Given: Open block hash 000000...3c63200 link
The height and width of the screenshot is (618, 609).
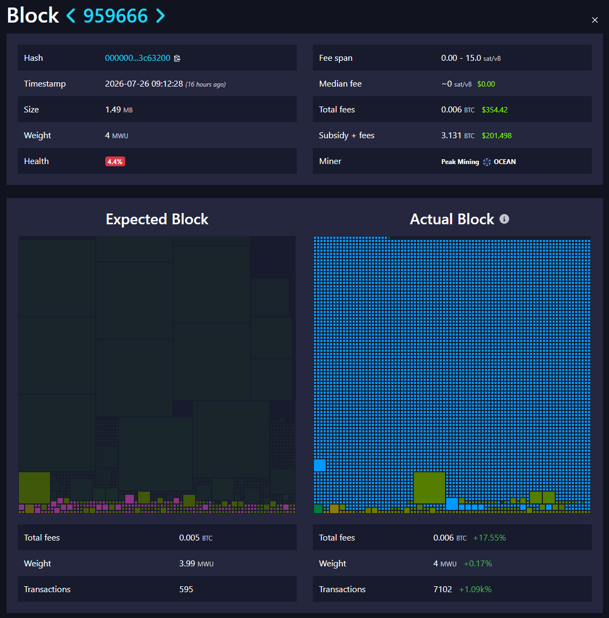Looking at the screenshot, I should [138, 58].
